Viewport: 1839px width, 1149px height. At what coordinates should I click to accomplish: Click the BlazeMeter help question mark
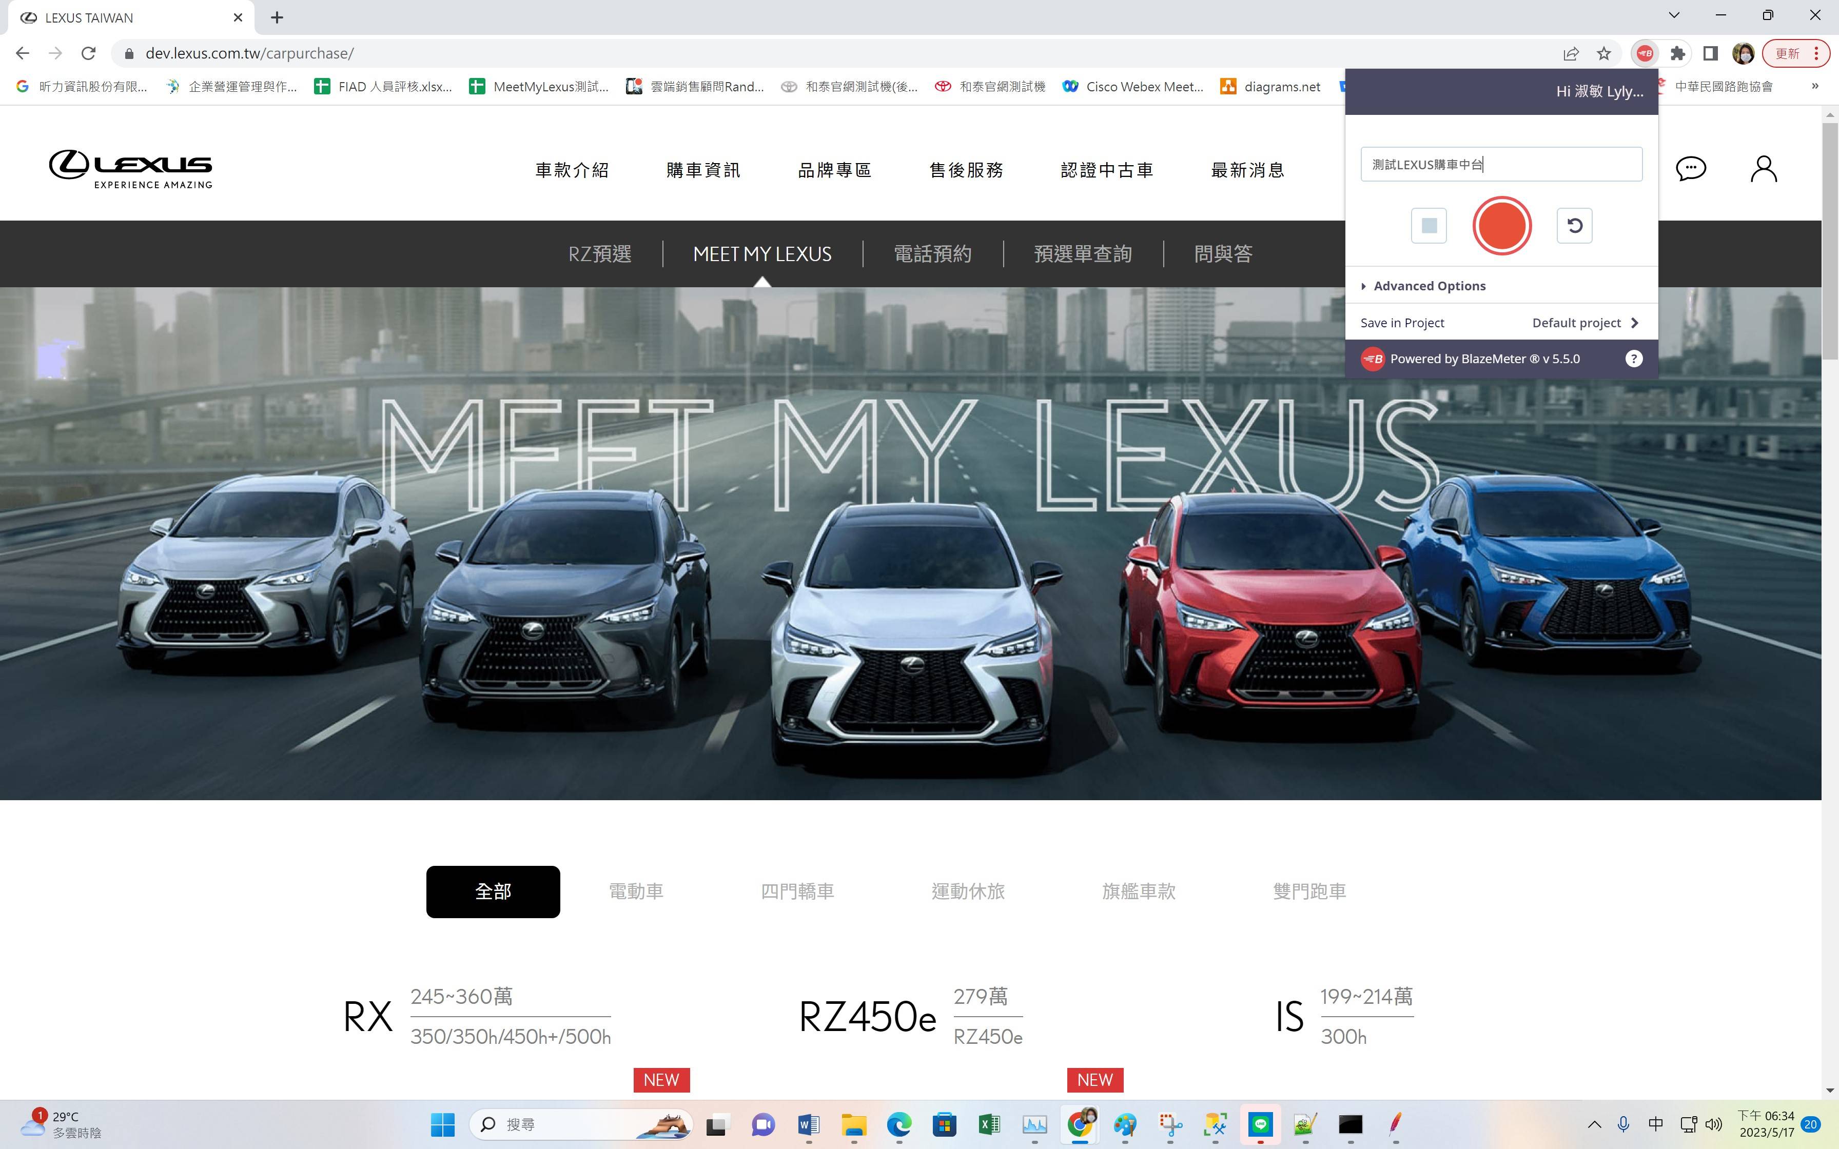1633,359
